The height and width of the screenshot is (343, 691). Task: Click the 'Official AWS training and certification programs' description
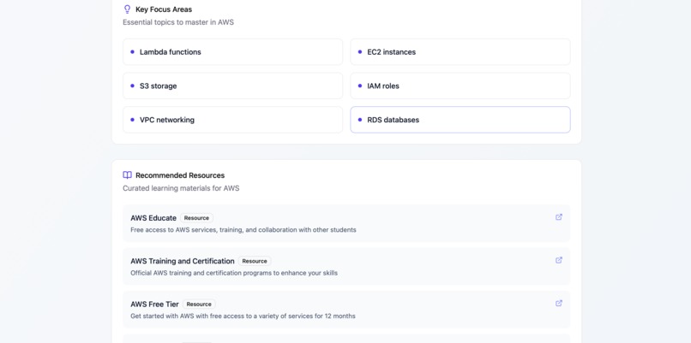pos(234,273)
